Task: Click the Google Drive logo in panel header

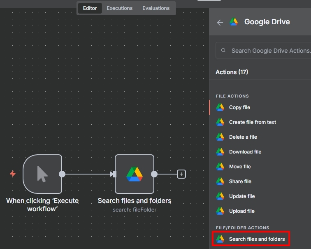Action: pos(234,22)
